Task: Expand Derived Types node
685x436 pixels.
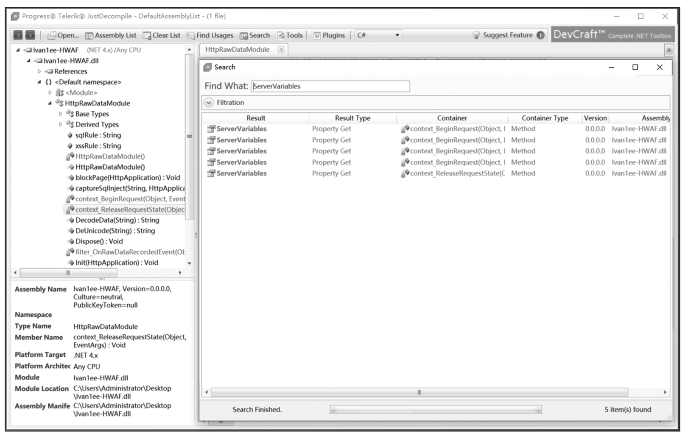Action: 60,124
